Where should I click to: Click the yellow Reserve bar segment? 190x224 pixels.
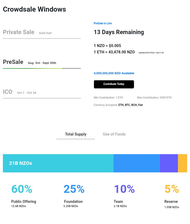[182, 163]
